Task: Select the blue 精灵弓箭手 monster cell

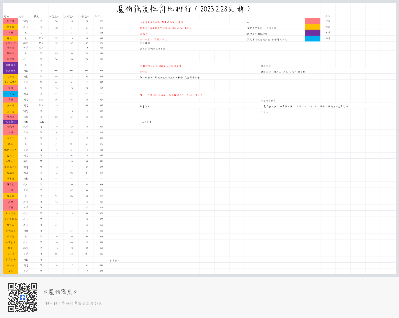Action: tap(10, 94)
